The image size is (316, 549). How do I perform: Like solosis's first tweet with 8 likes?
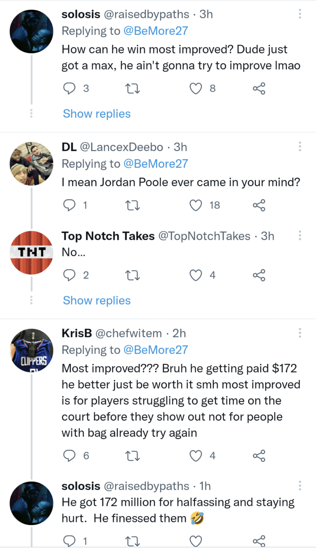coord(196,88)
